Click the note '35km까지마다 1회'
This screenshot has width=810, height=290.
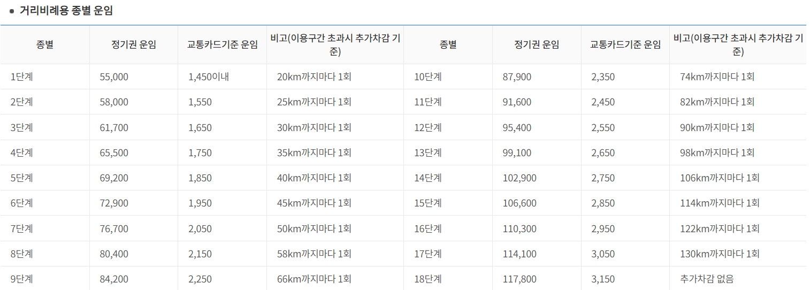[x=314, y=152]
